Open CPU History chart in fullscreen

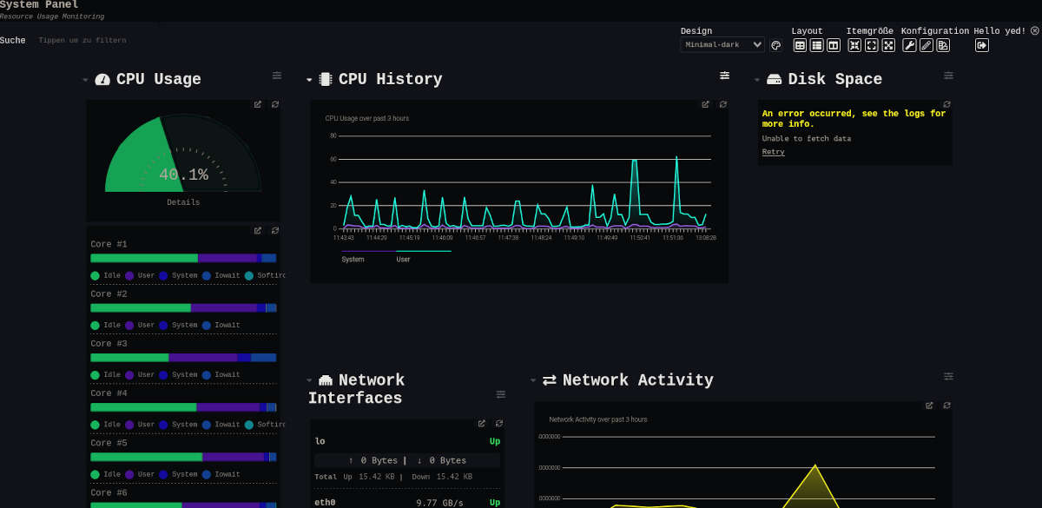706,104
